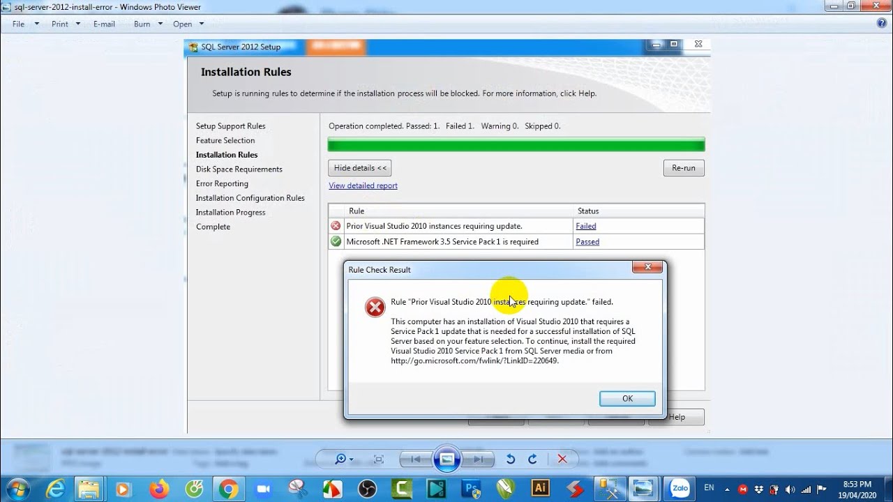Viewport: 893px width, 502px height.
Task: Open the media player taskbar icon
Action: point(123,489)
